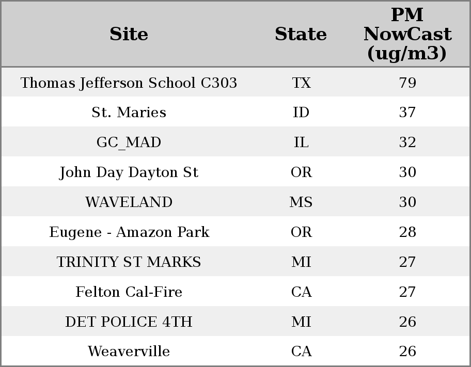
Task: Select the TX state cell
Action: 301,83
